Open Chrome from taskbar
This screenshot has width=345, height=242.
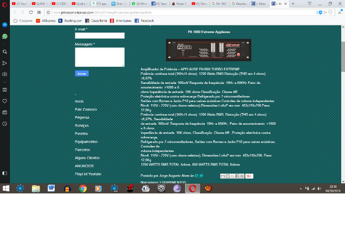pyautogui.click(x=83, y=188)
